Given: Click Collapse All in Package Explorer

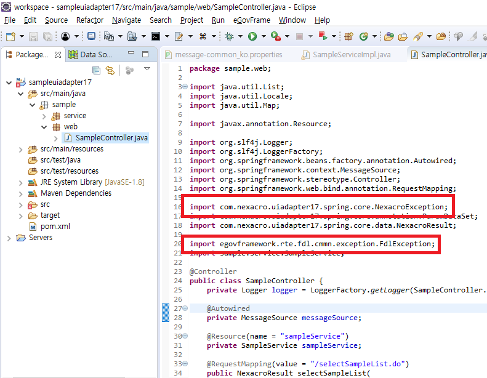Looking at the screenshot, I should pos(96,70).
